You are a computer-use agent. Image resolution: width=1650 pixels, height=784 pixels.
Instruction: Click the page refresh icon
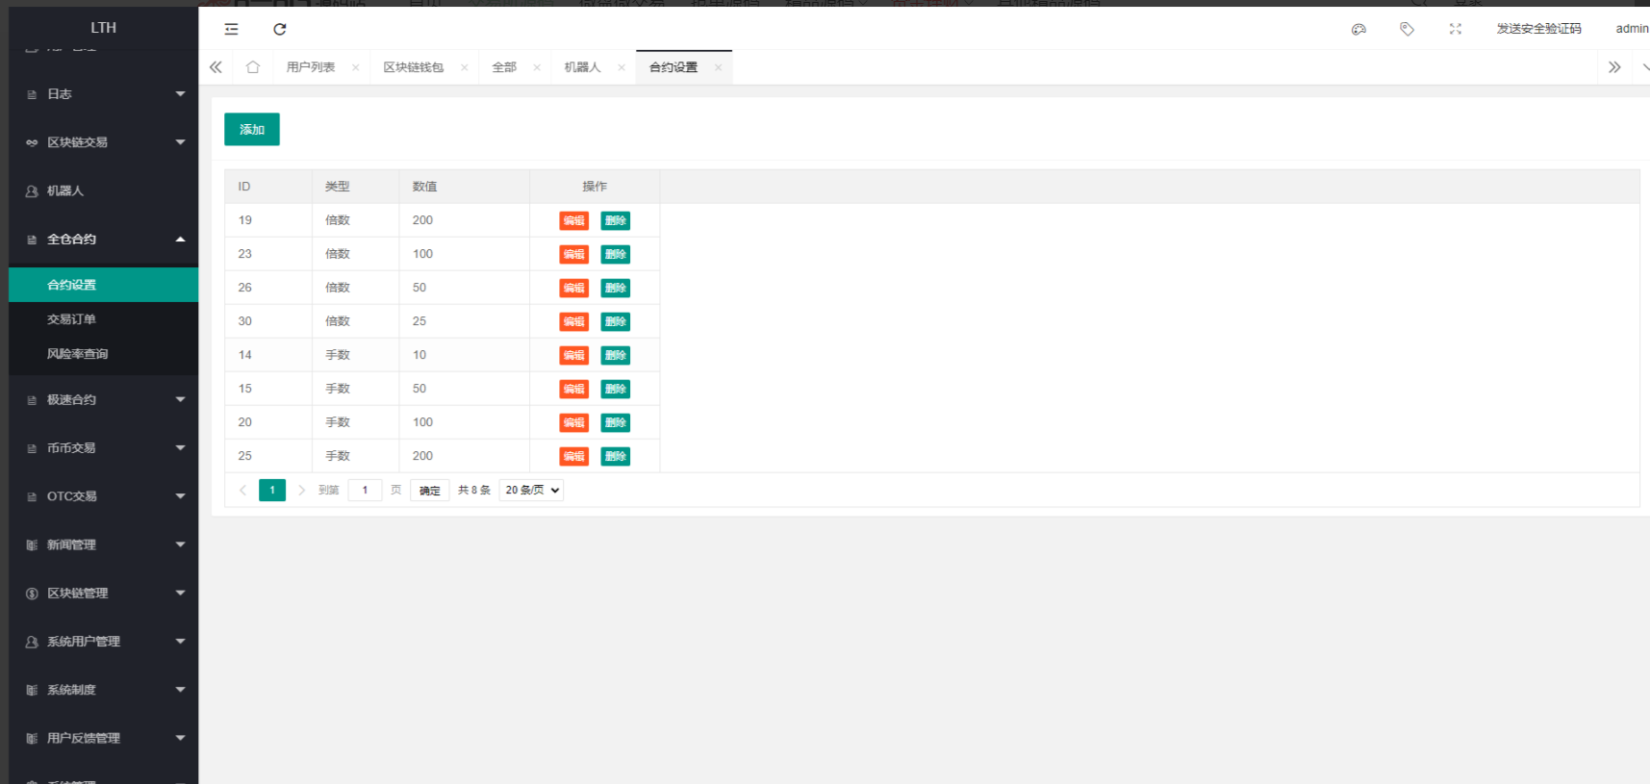coord(280,29)
